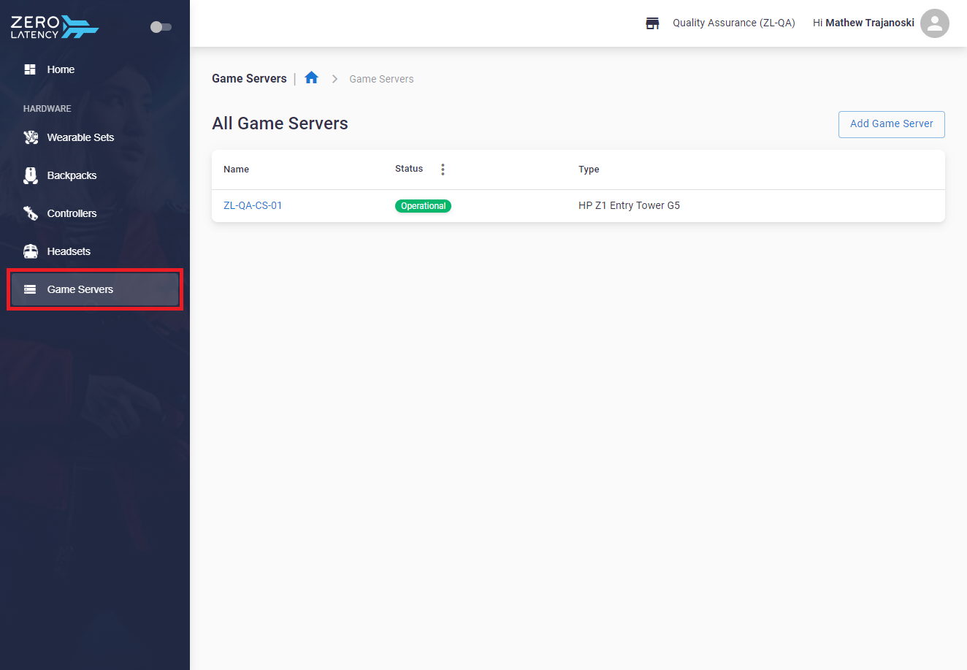Click the bold Game Servers page title

coord(249,78)
